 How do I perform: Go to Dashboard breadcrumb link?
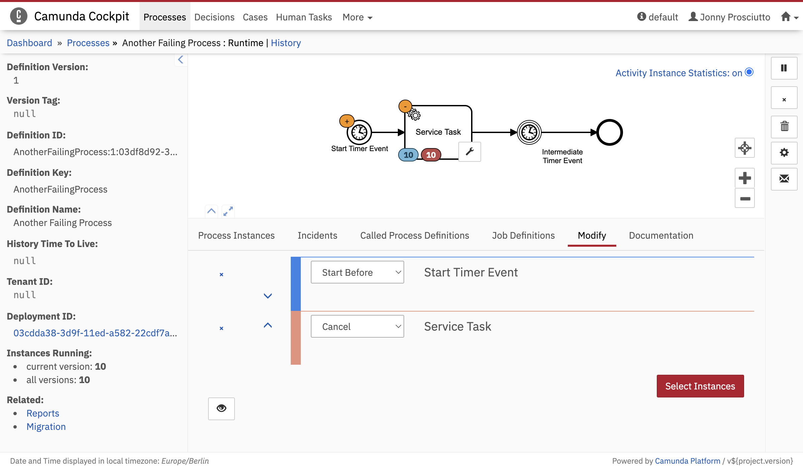(x=29, y=43)
